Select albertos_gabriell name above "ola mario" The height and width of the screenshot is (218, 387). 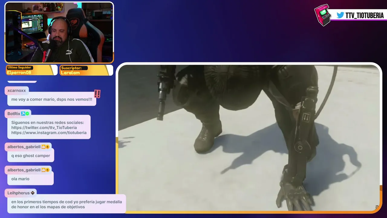(24, 170)
